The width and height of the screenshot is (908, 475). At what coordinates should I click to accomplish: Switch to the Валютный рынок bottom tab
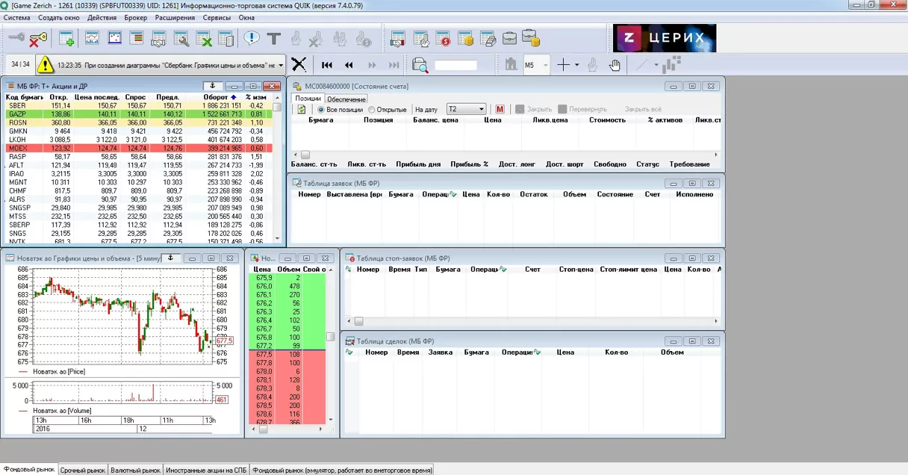(135, 470)
